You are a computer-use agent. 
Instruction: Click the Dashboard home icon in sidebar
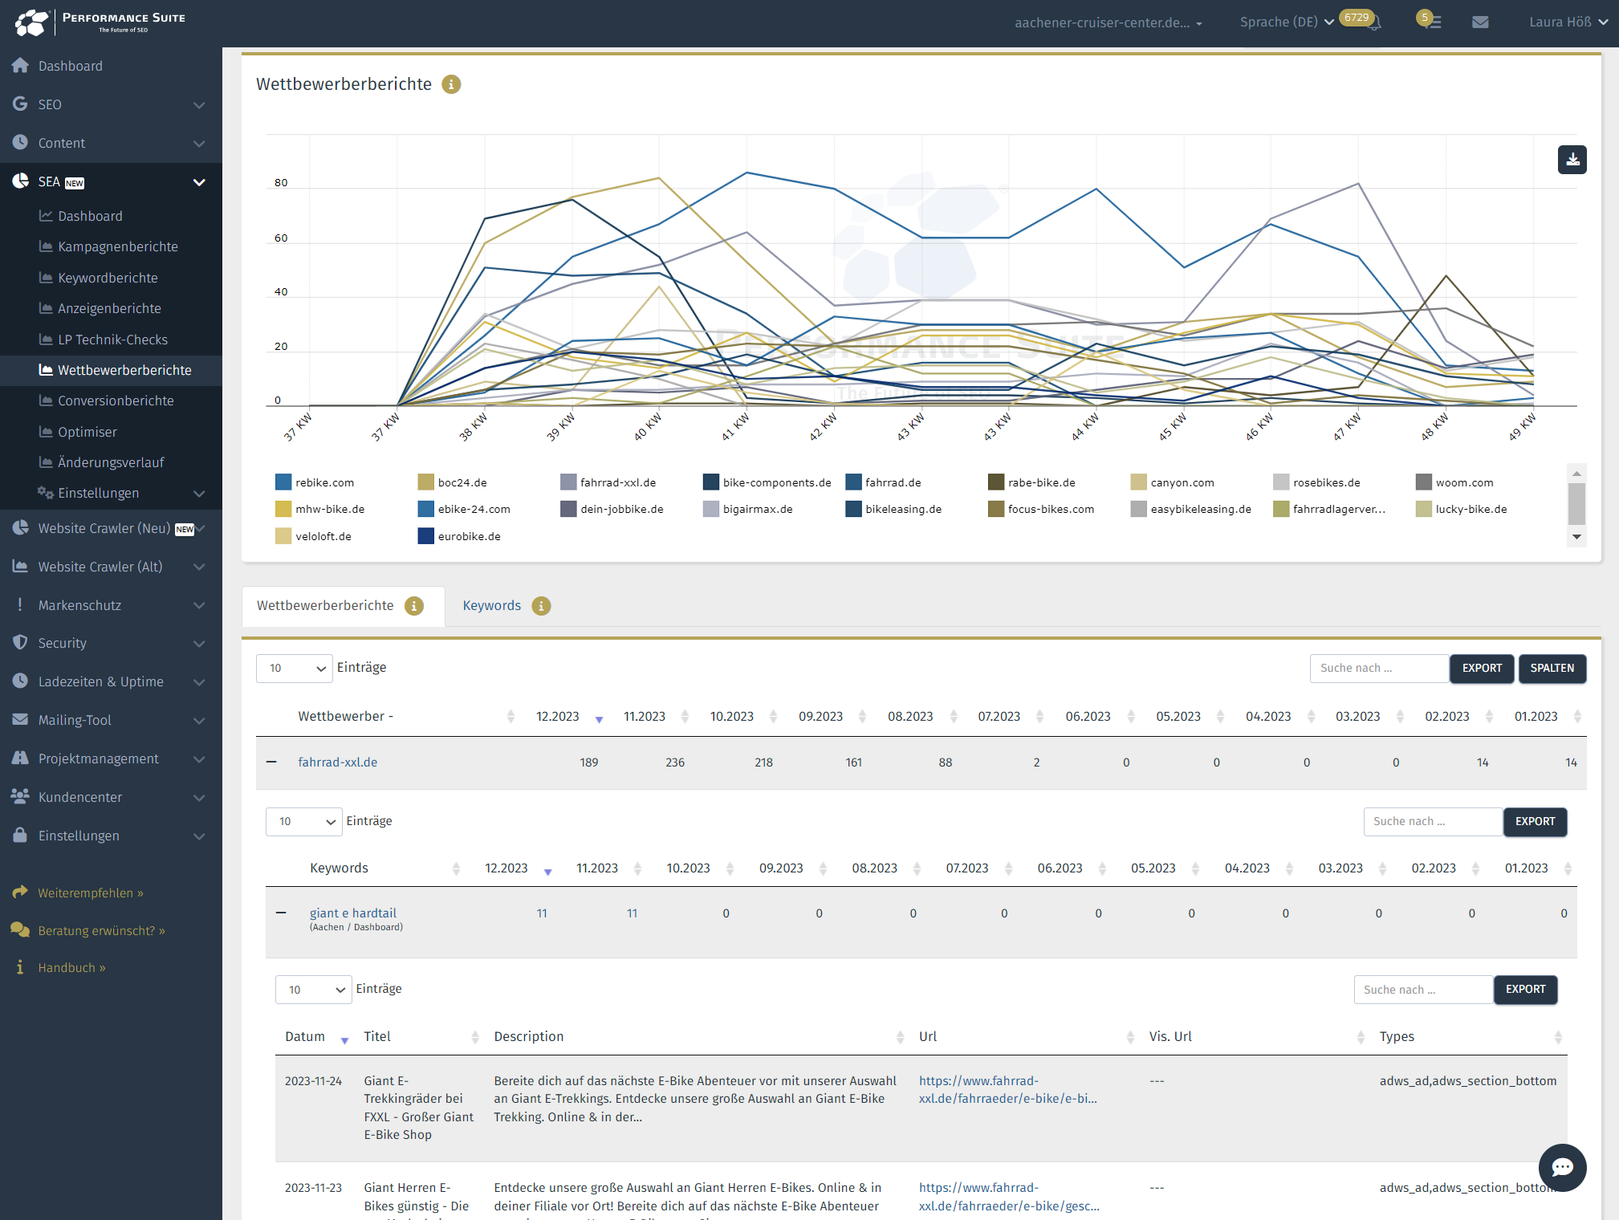click(x=21, y=66)
